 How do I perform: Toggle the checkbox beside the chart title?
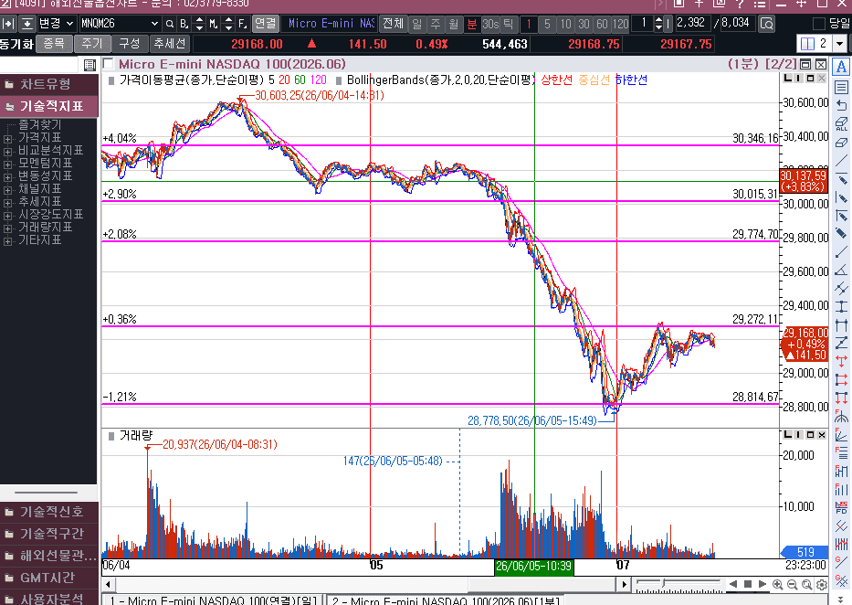(108, 64)
